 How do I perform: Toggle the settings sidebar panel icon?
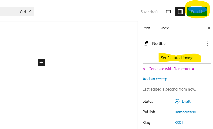tap(180, 12)
